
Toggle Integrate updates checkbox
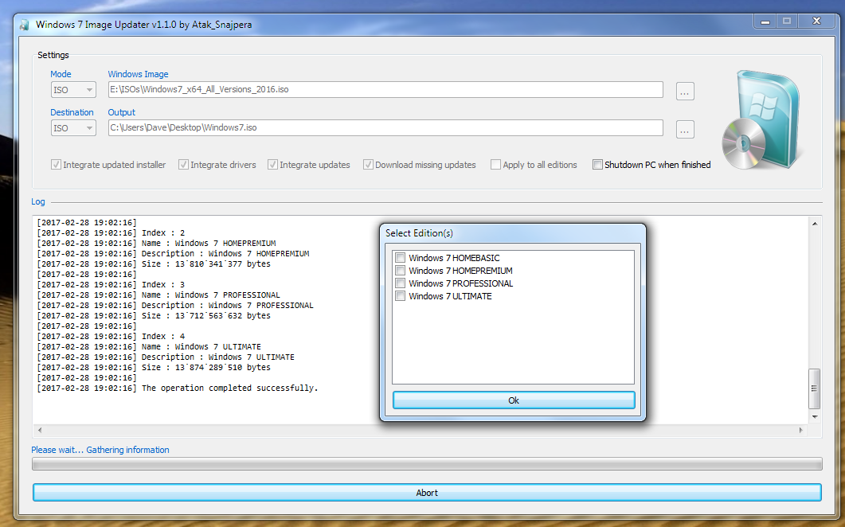[x=272, y=165]
